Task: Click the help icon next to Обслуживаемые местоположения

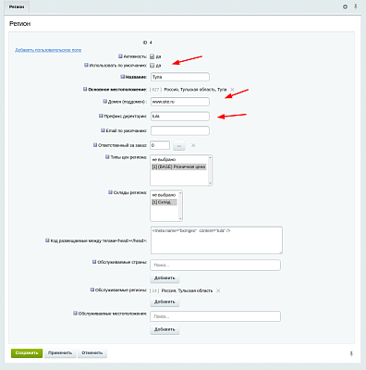Action: (x=75, y=314)
